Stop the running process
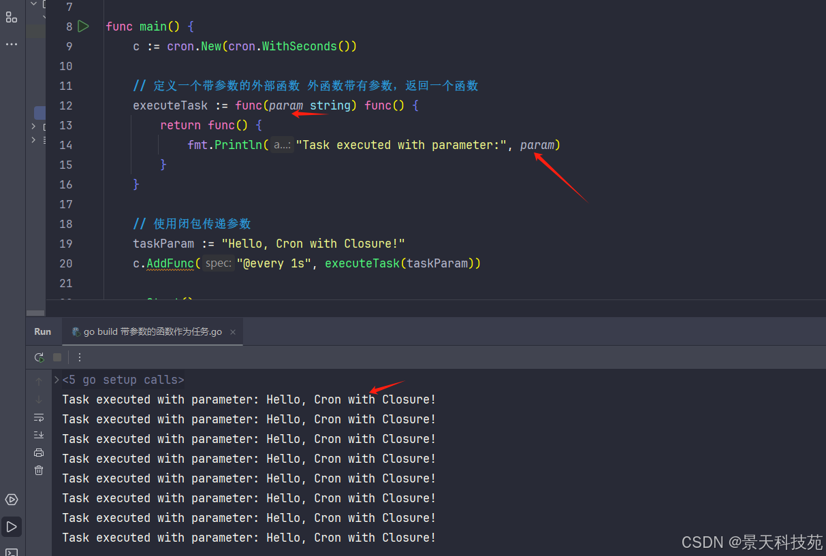 click(57, 357)
